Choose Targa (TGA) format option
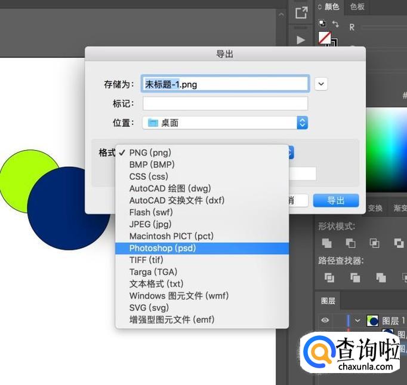Screen dimensions: 407x385 (202, 272)
